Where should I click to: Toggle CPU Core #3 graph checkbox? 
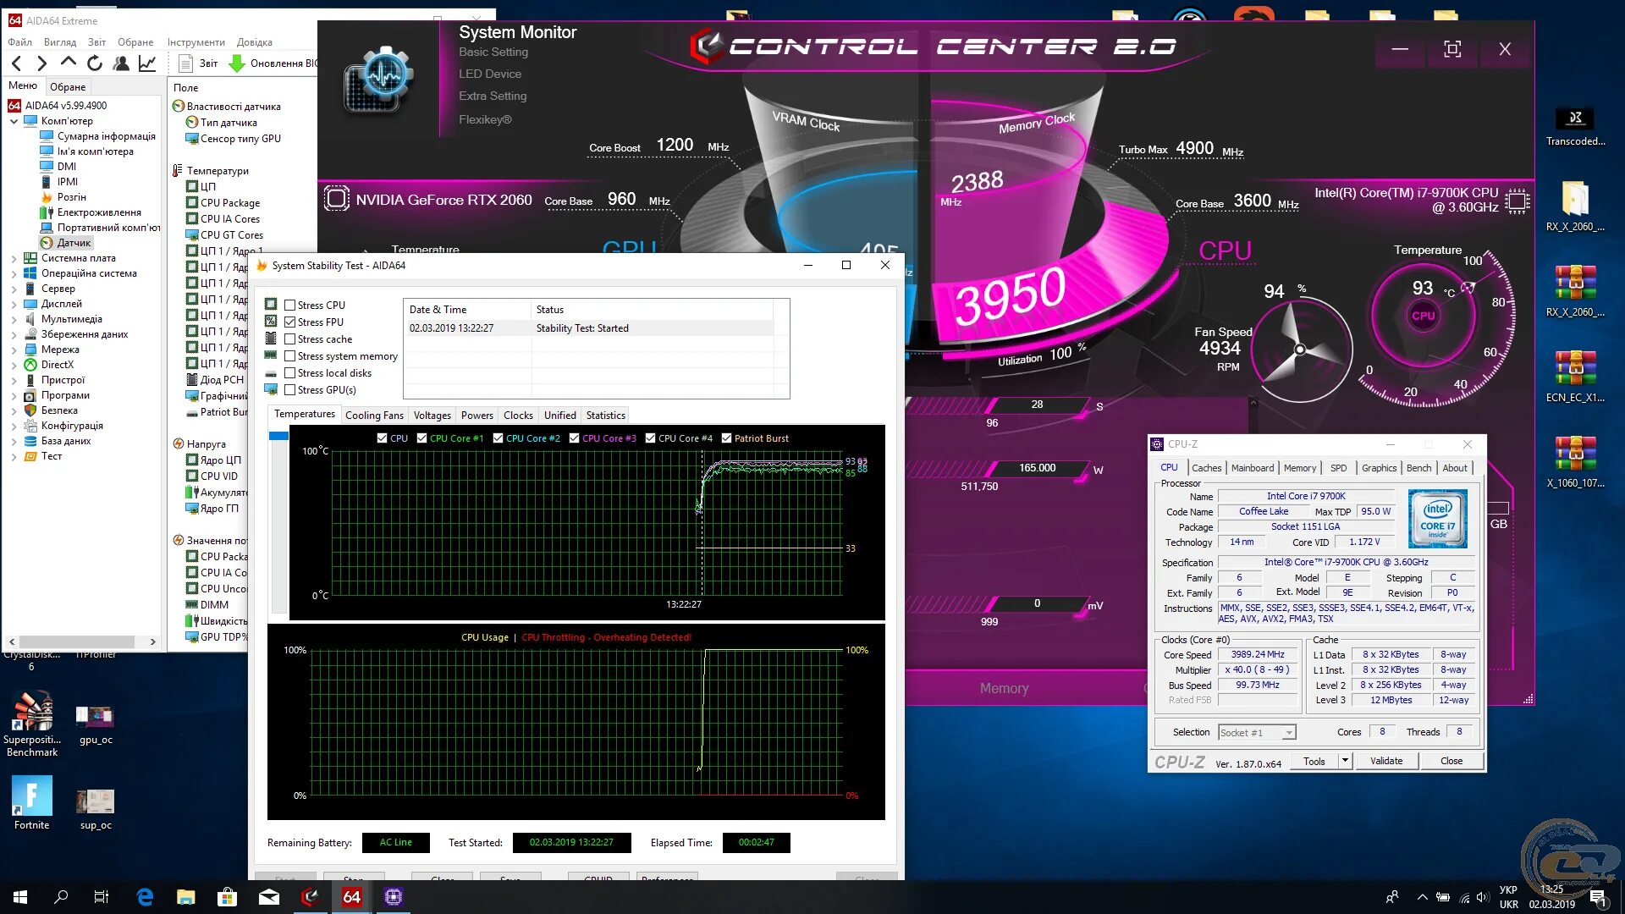(575, 438)
